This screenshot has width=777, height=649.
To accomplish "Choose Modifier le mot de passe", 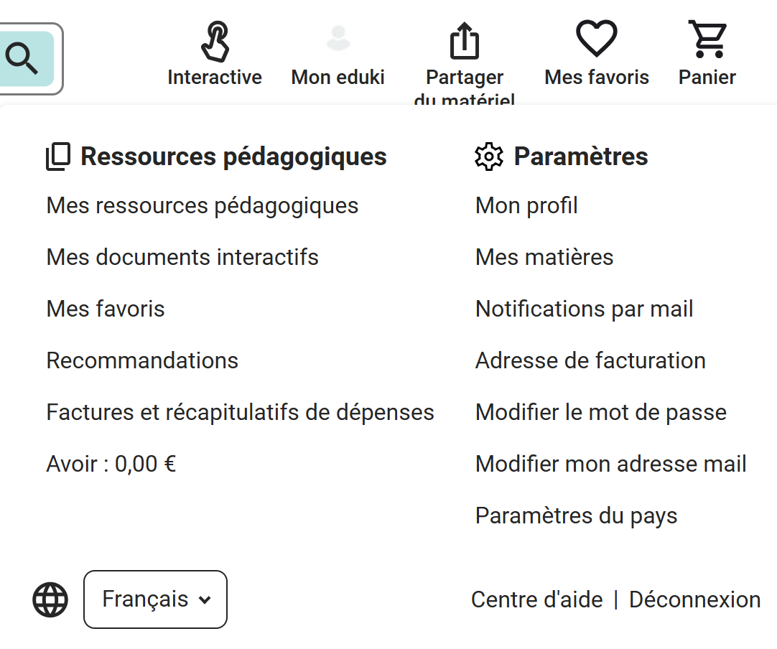I will coord(600,413).
